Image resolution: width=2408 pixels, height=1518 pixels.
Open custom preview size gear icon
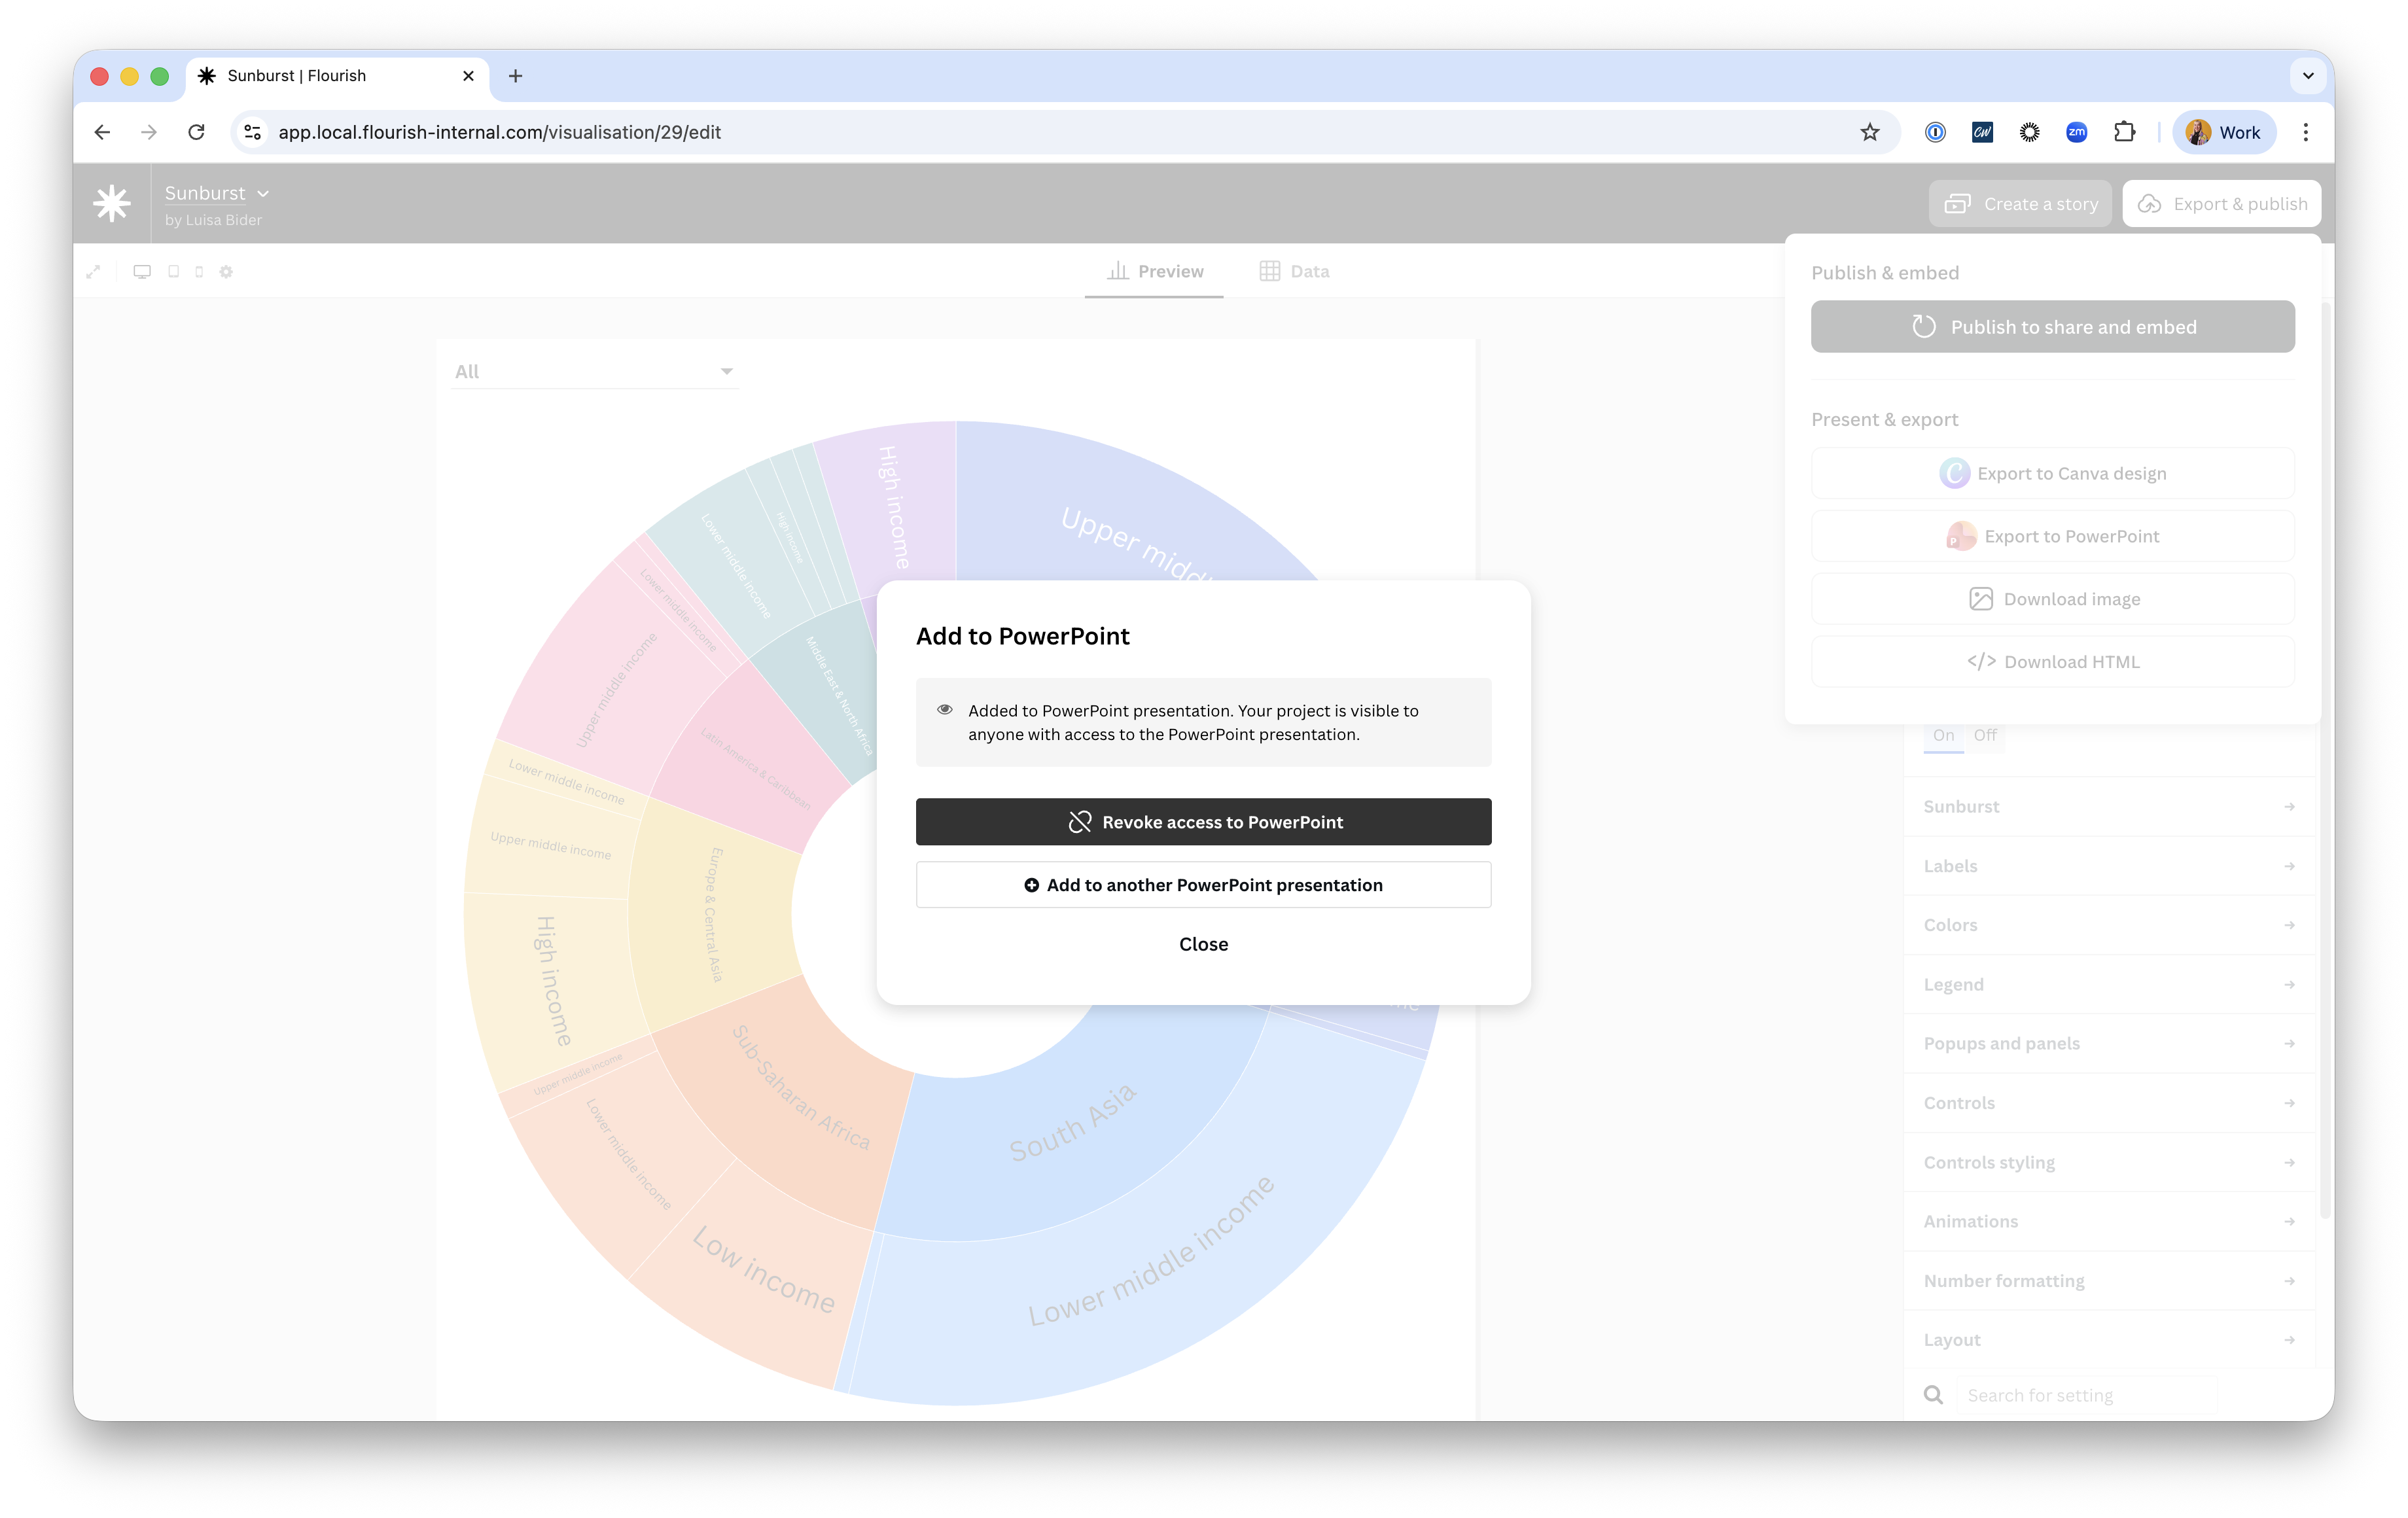click(226, 272)
